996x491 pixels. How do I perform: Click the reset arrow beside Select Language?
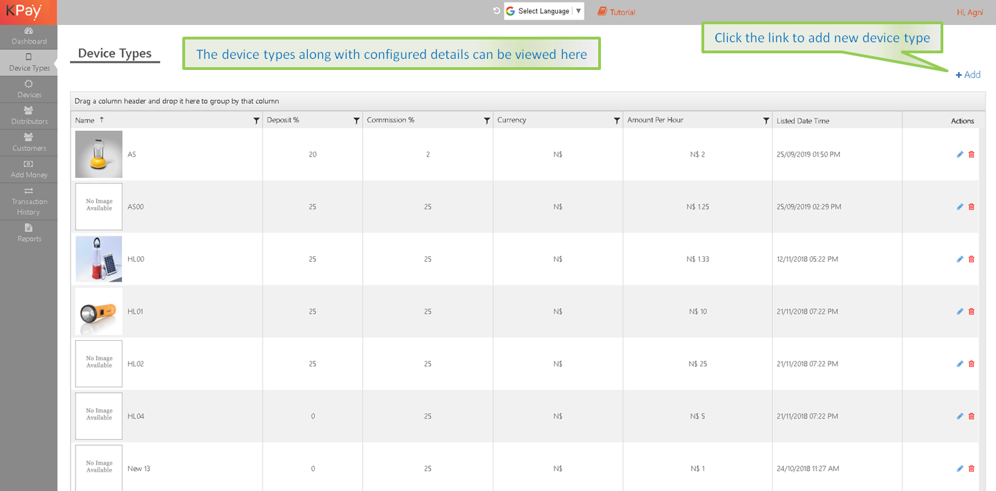tap(496, 11)
